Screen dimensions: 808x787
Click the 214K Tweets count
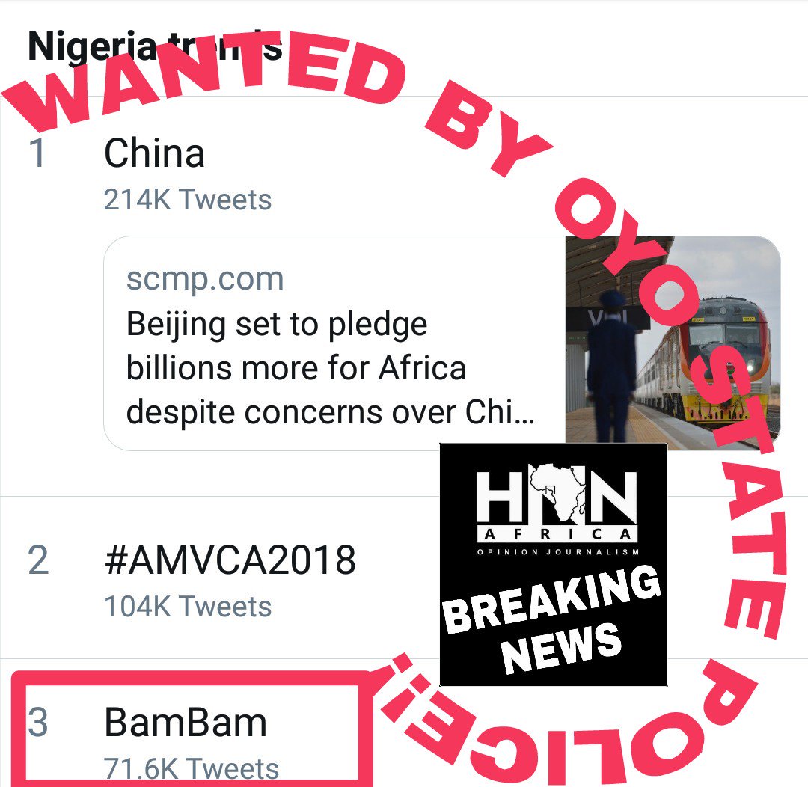pos(188,200)
